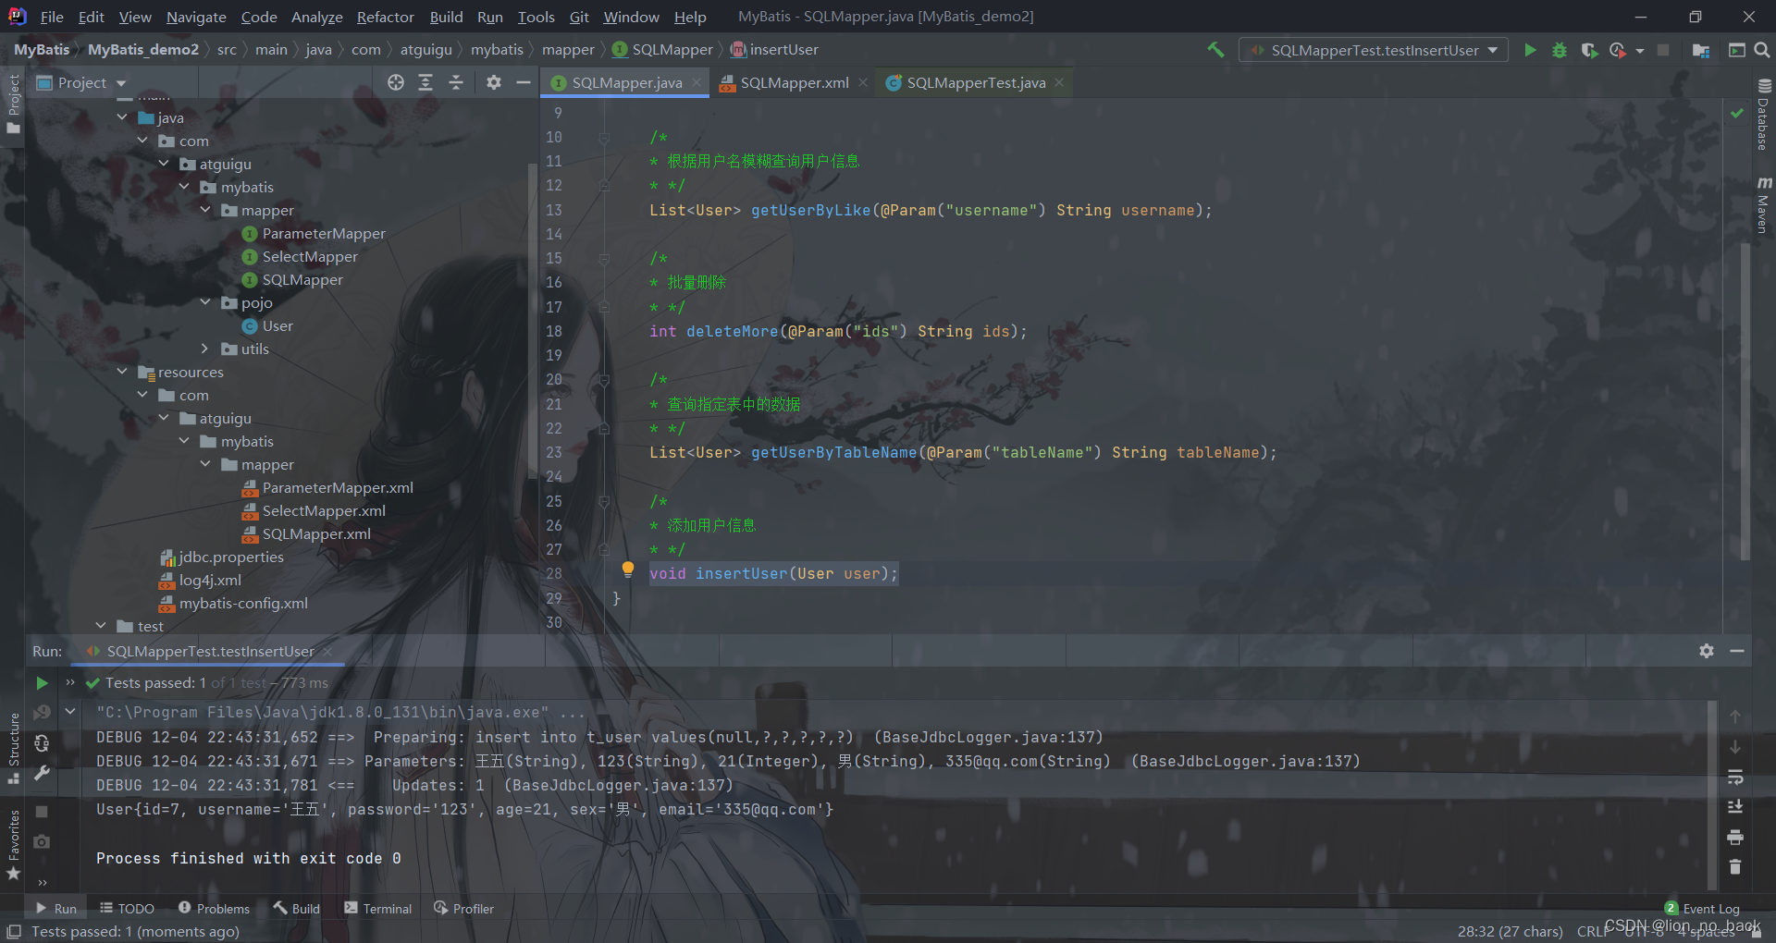Close the SQLMapper.java tab
Viewport: 1776px width, 943px height.
[x=697, y=82]
